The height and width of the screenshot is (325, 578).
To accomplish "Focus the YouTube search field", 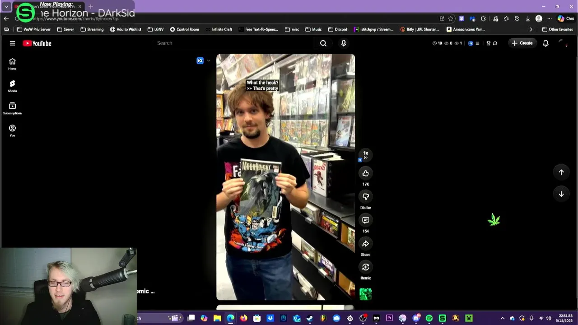I will click(x=233, y=43).
